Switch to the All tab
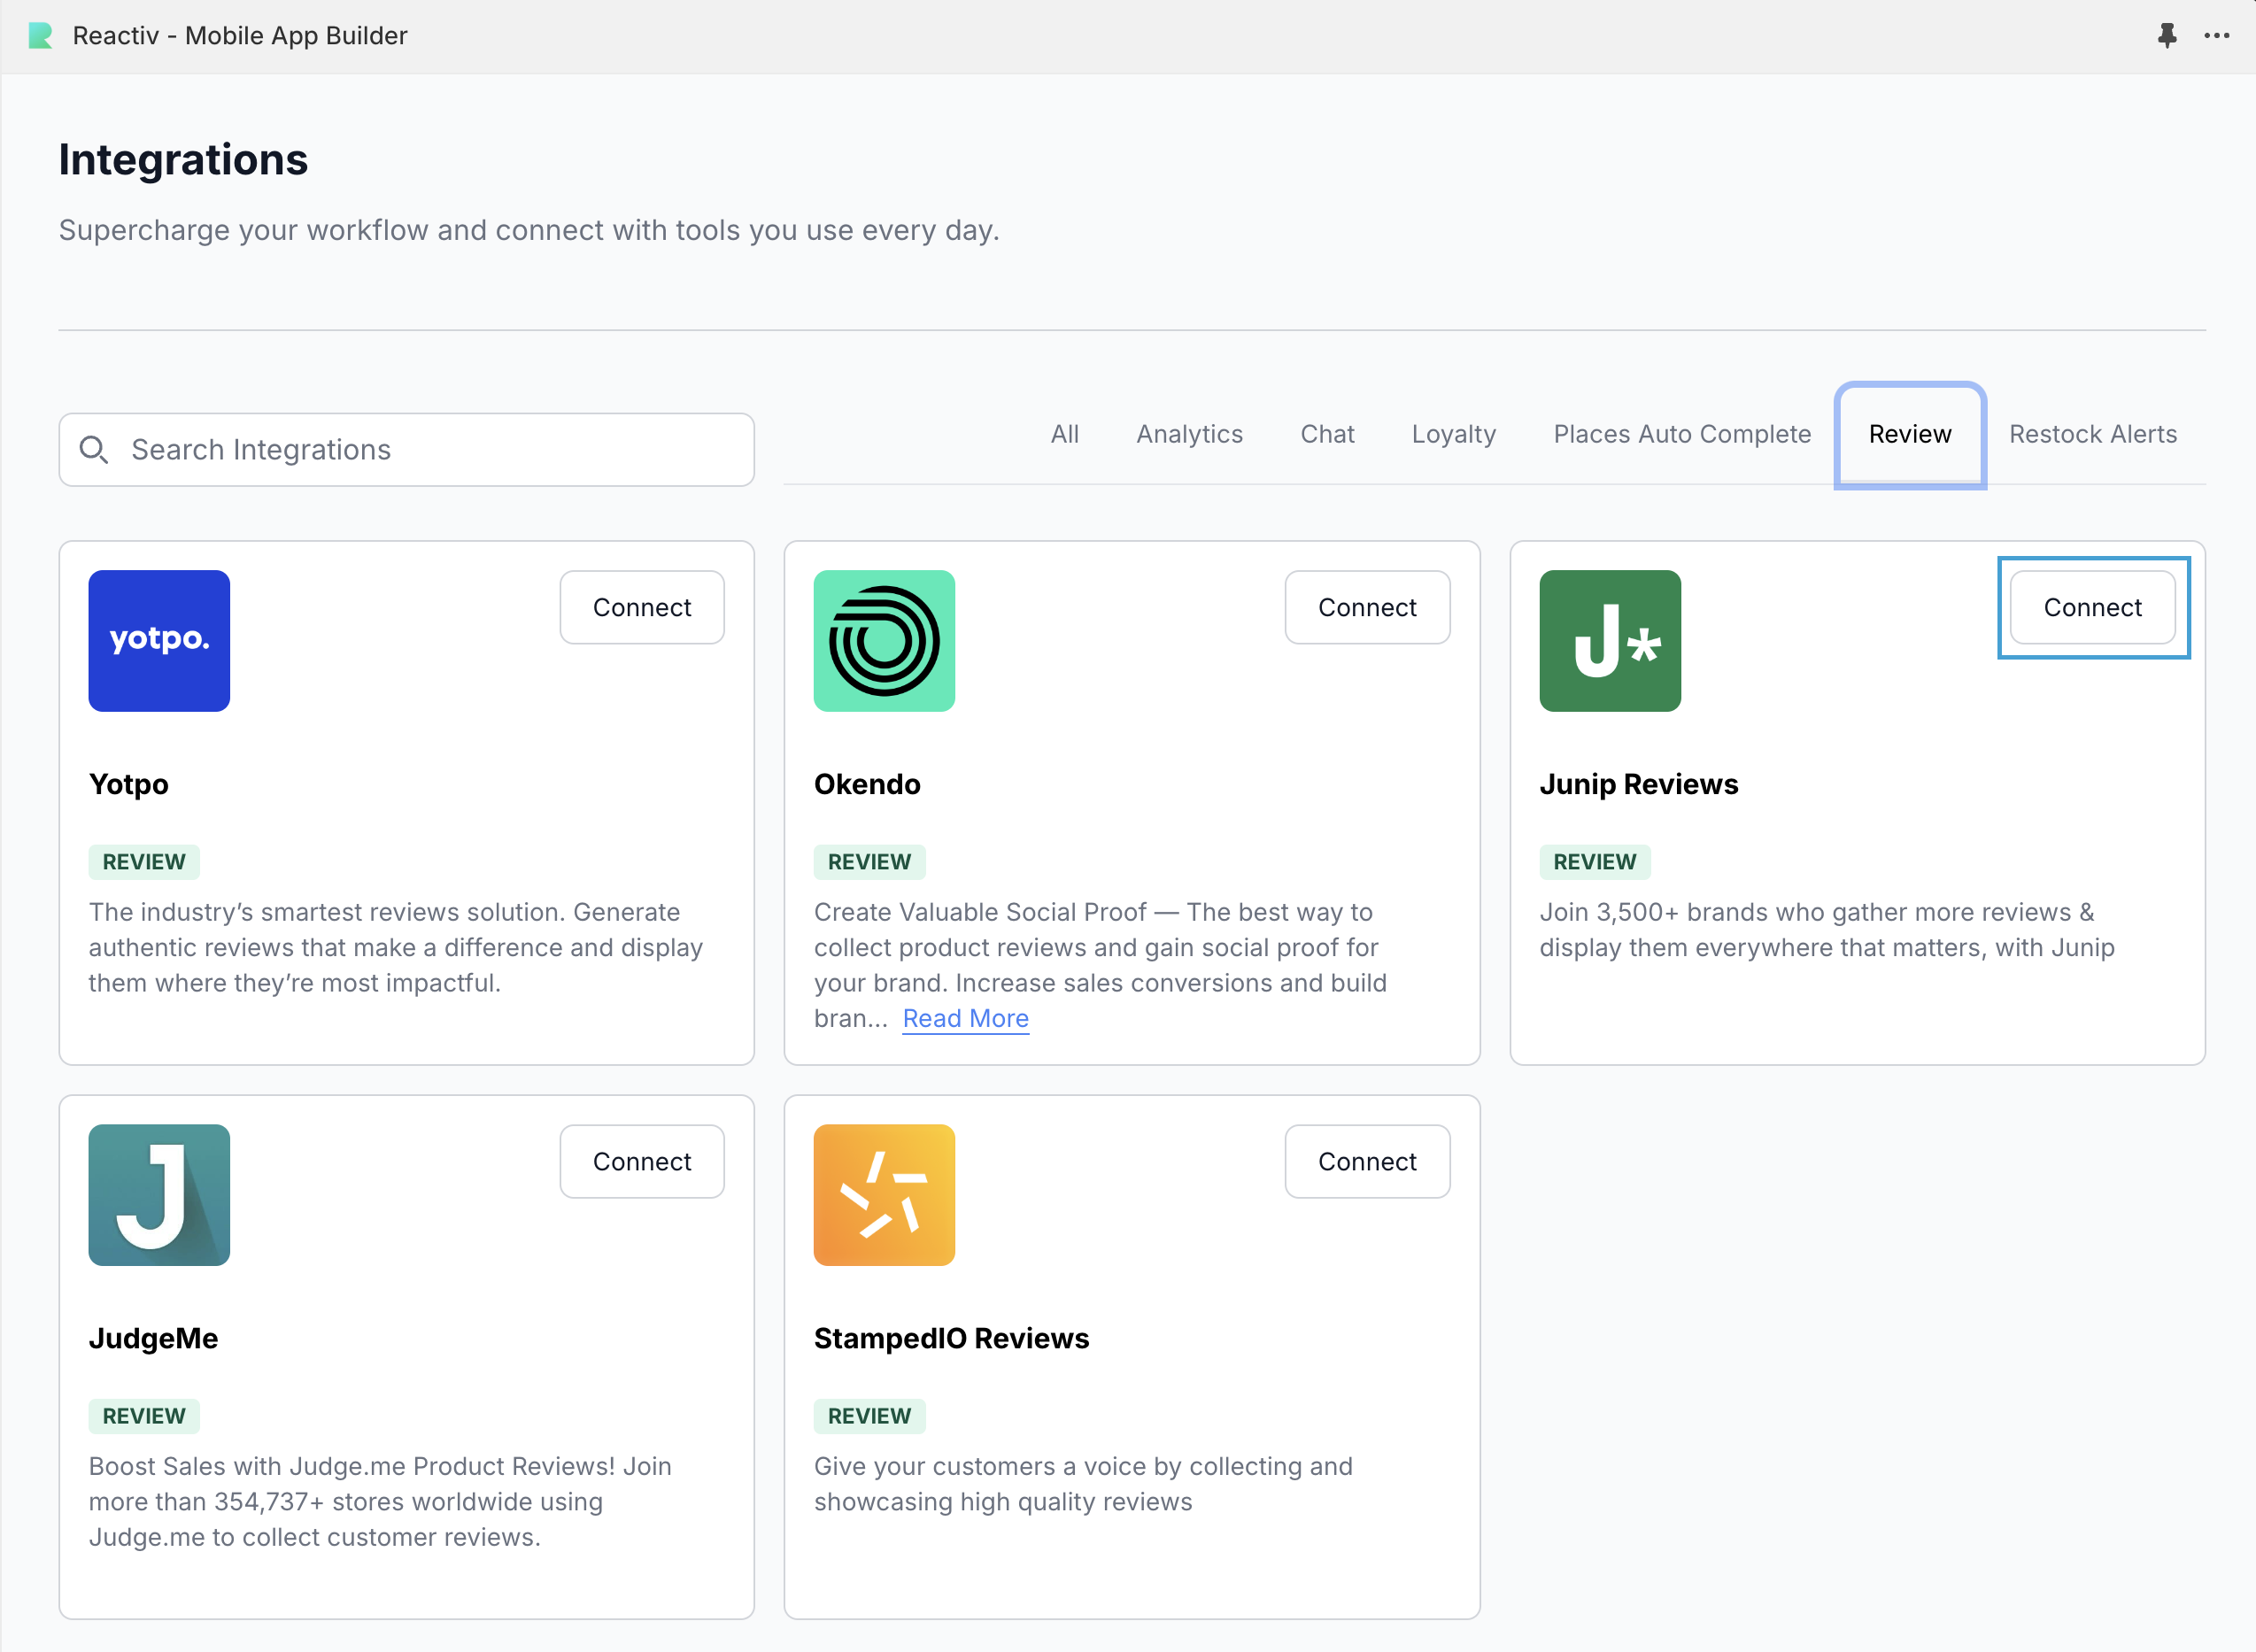 (x=1064, y=434)
